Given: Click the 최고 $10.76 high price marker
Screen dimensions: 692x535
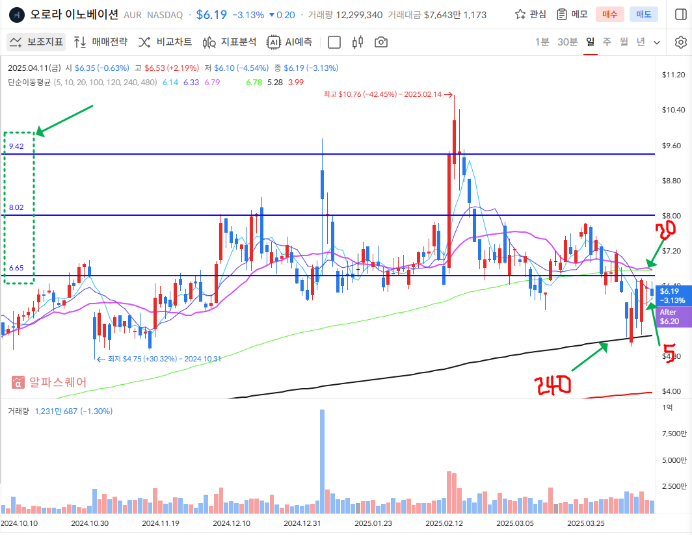Looking at the screenshot, I should click(388, 94).
